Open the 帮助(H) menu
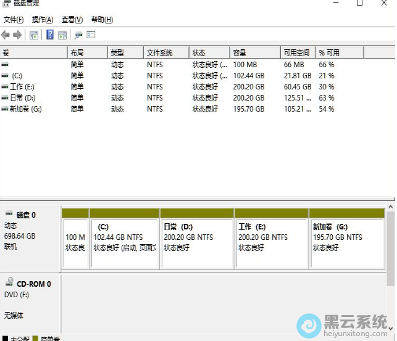Image resolution: width=397 pixels, height=341 pixels. (102, 20)
